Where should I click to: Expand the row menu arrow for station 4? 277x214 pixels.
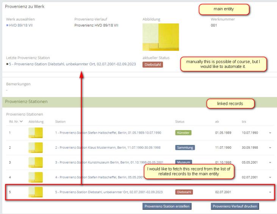(x=270, y=178)
